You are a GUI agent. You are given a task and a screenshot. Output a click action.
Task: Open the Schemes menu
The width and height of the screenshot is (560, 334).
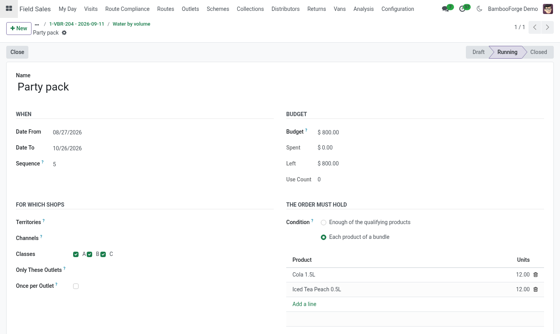coord(218,9)
